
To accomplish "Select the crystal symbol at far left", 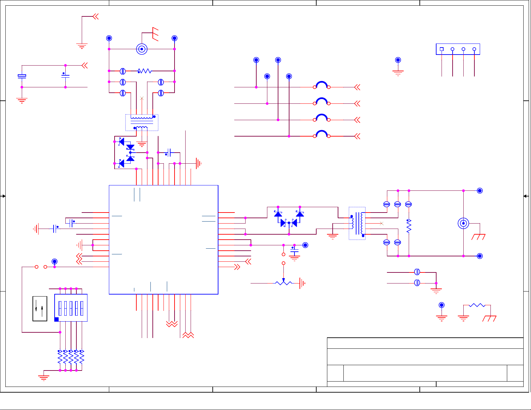I will [22, 76].
